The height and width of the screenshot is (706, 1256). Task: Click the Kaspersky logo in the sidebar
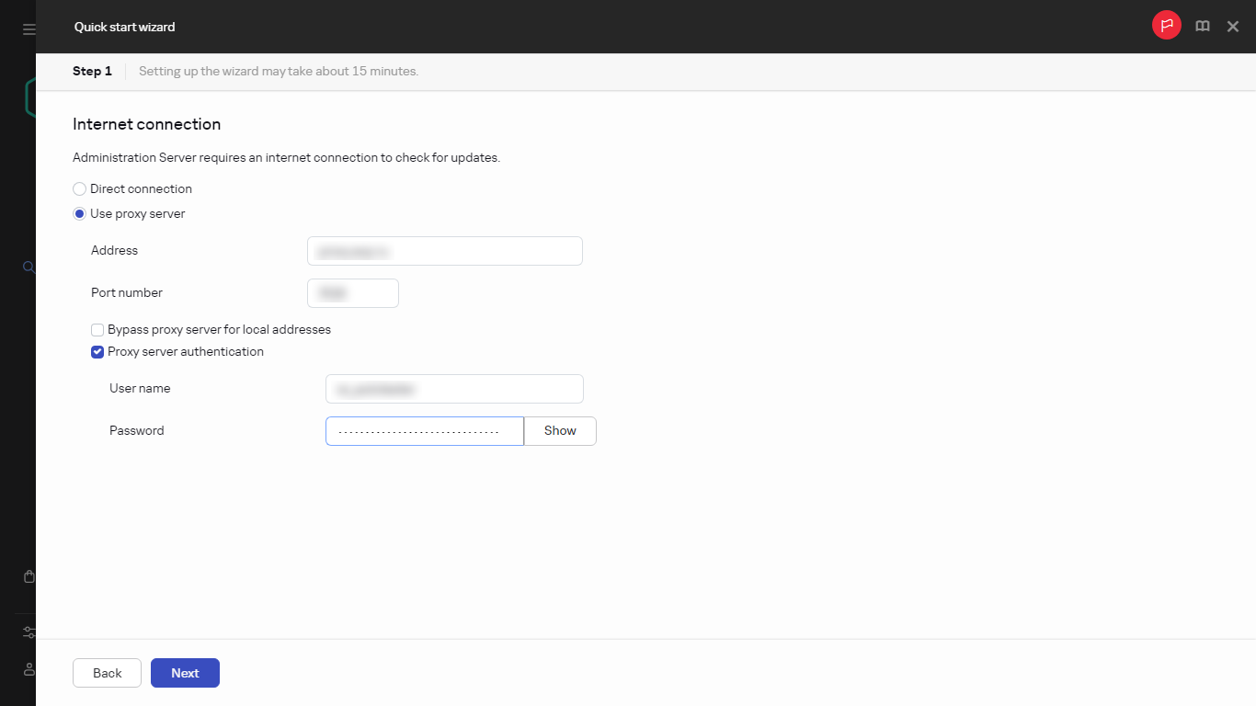tap(29, 97)
